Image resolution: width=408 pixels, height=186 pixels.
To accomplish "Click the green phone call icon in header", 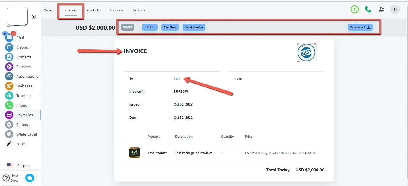I will (368, 9).
